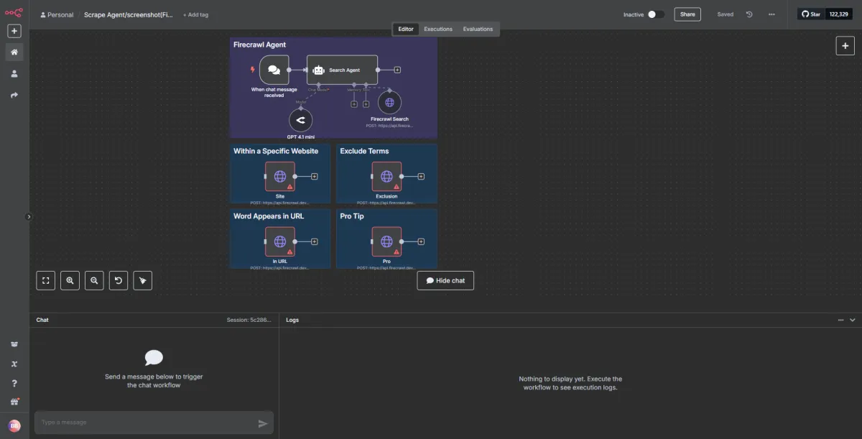Select the When chat message received node

click(x=274, y=70)
